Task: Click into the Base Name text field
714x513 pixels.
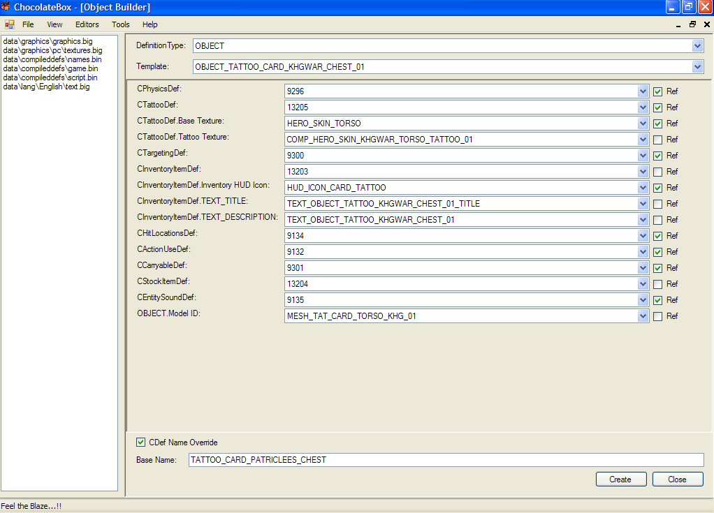Action: tap(446, 460)
